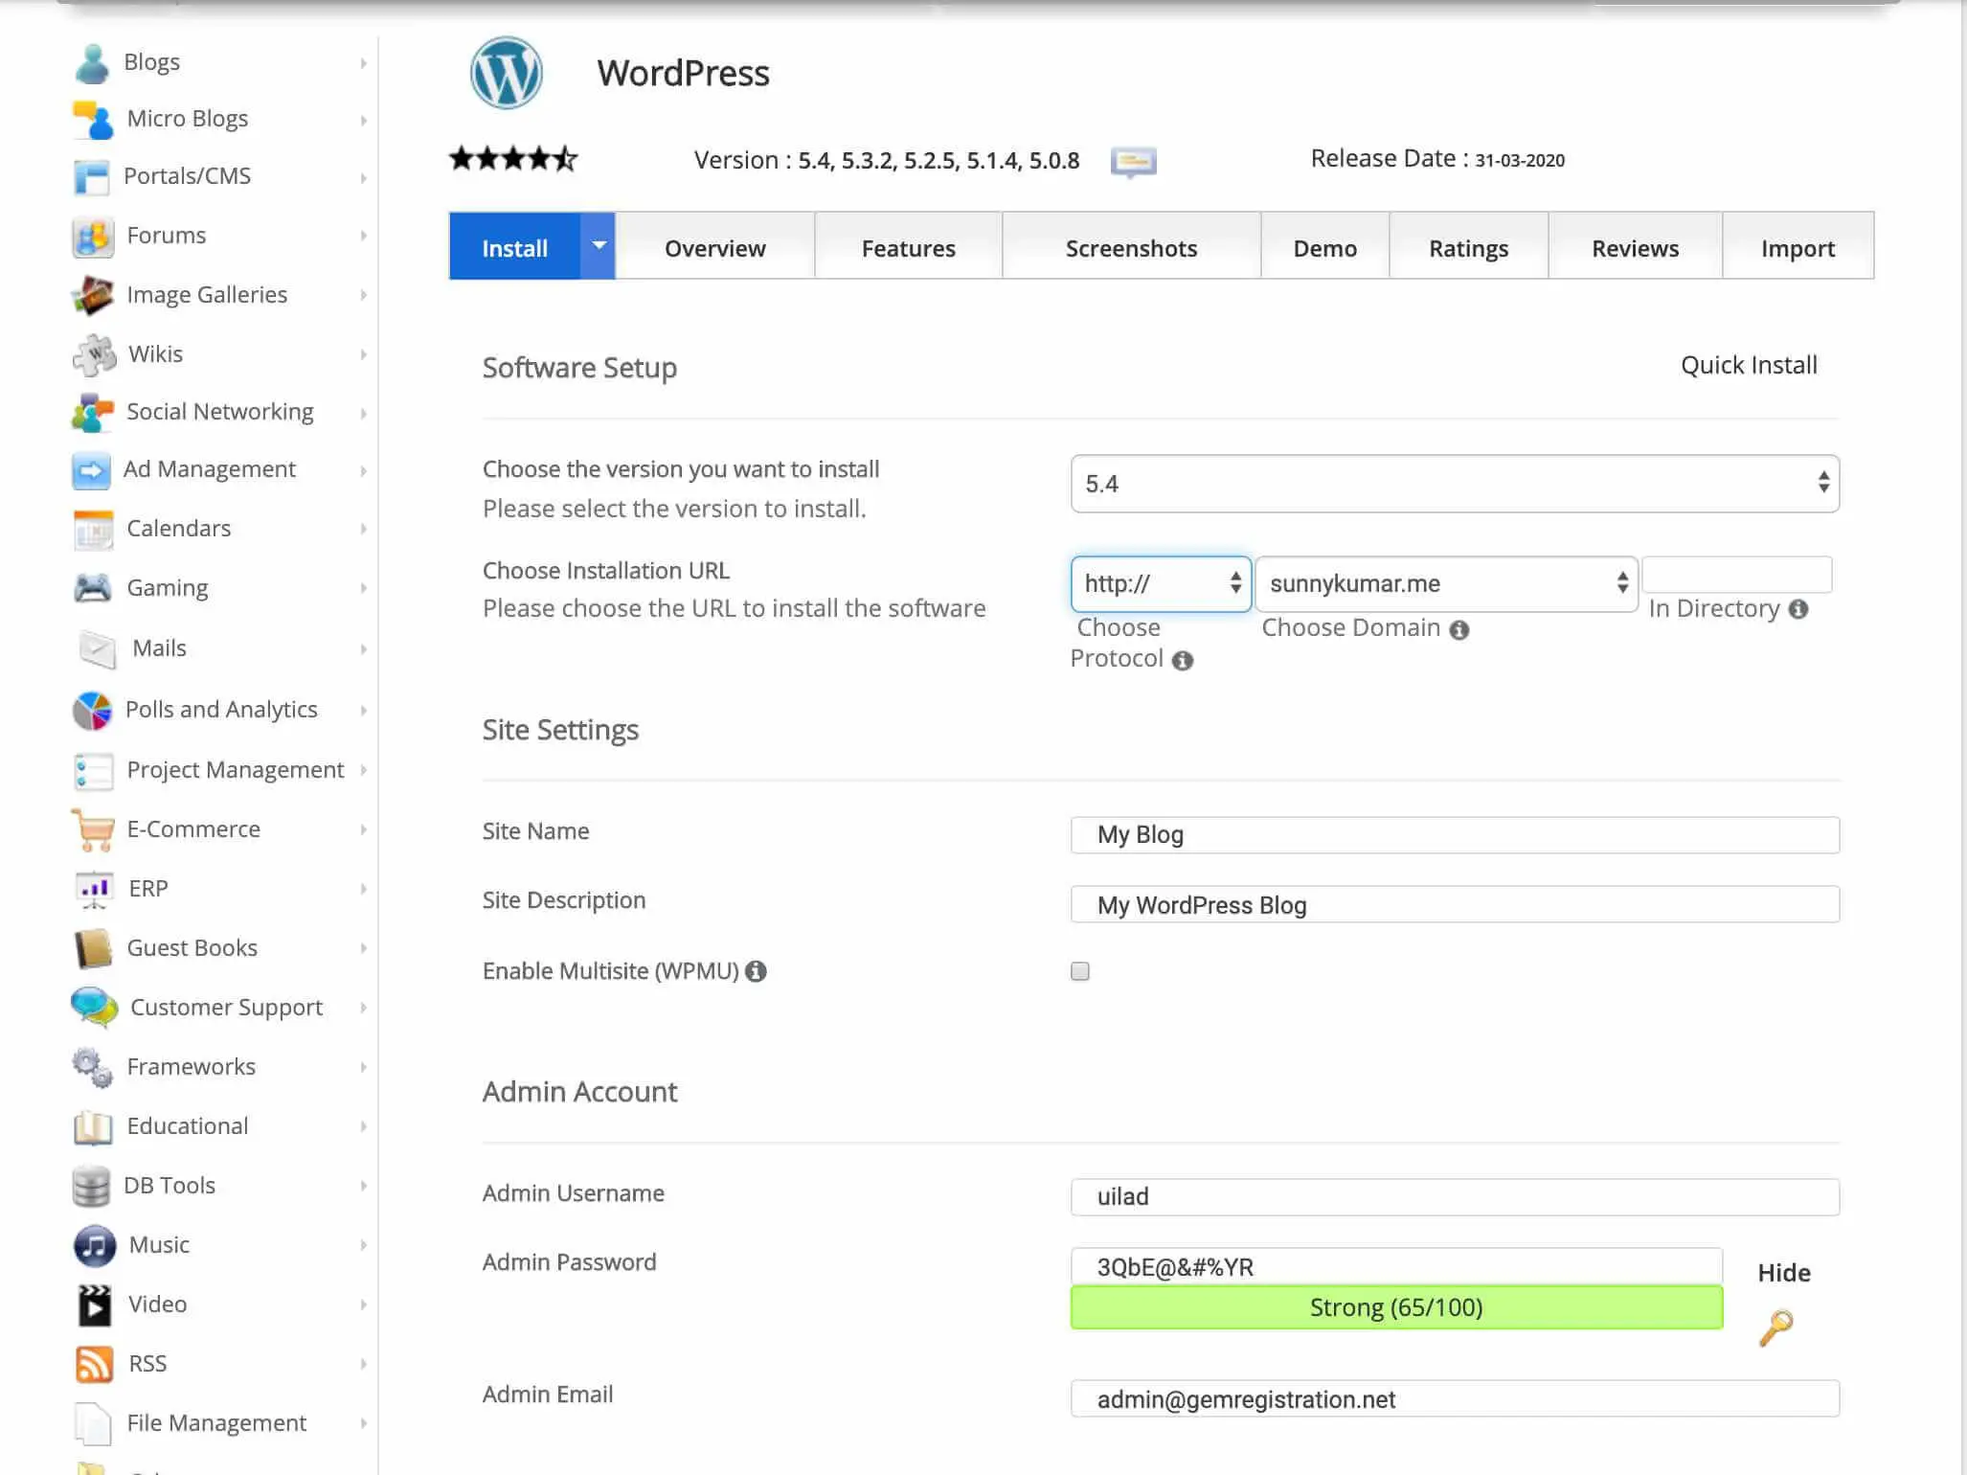Click the WordPress logo icon
The height and width of the screenshot is (1475, 1967).
click(506, 73)
